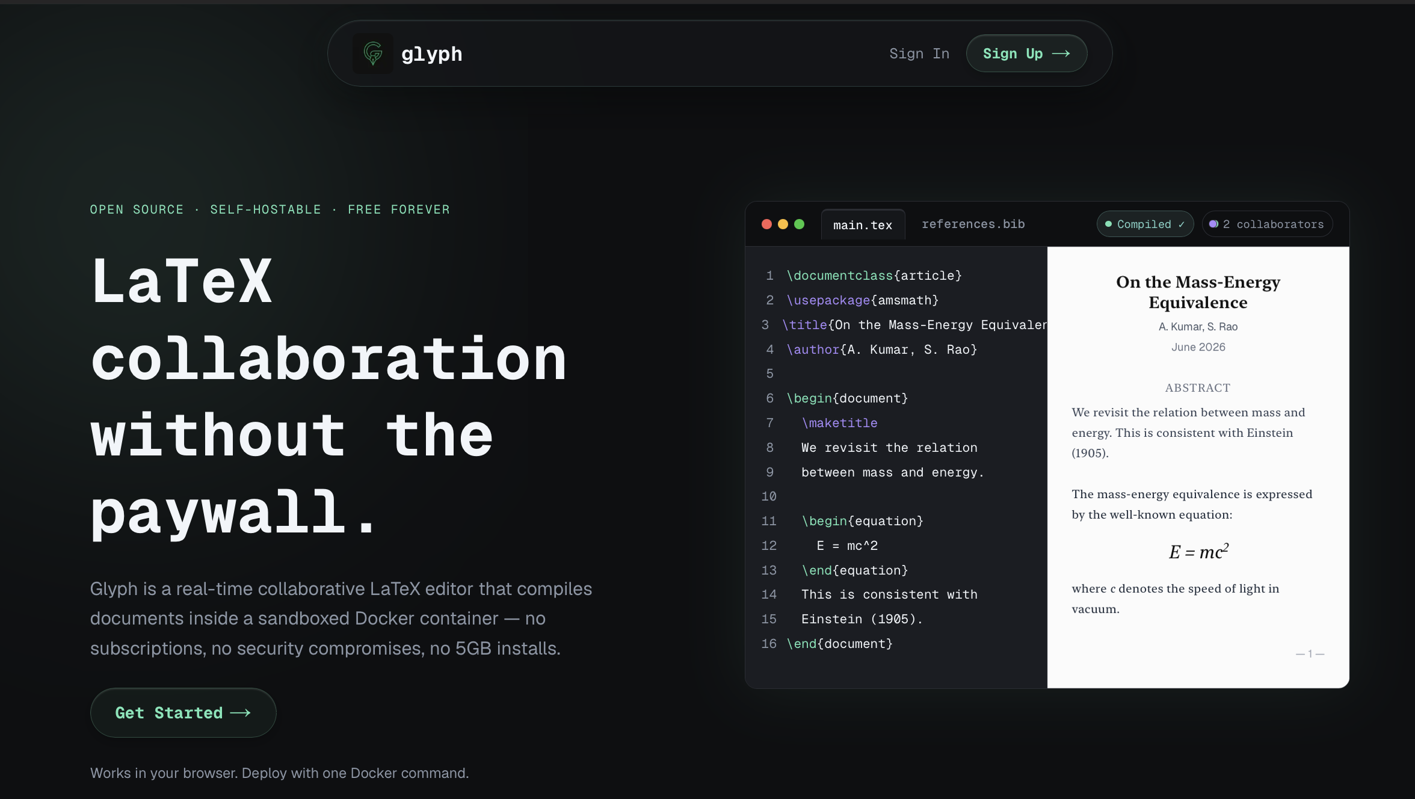Click the \begin{document} code line
This screenshot has width=1415, height=799.
[847, 398]
